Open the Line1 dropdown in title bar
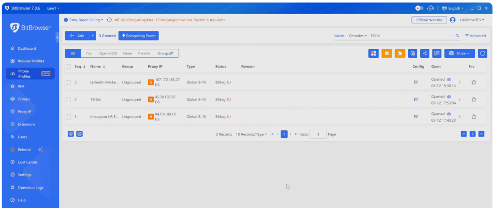 (x=53, y=8)
